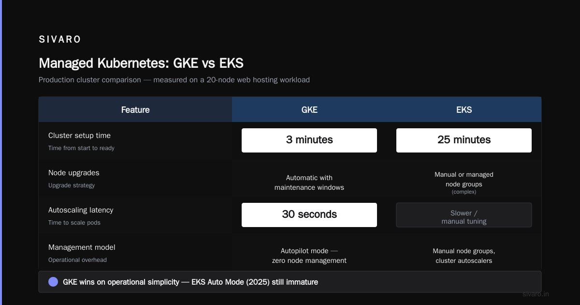Click 'Manual or managed node groups' cell
Image resolution: width=580 pixels, height=305 pixels.
click(x=464, y=179)
